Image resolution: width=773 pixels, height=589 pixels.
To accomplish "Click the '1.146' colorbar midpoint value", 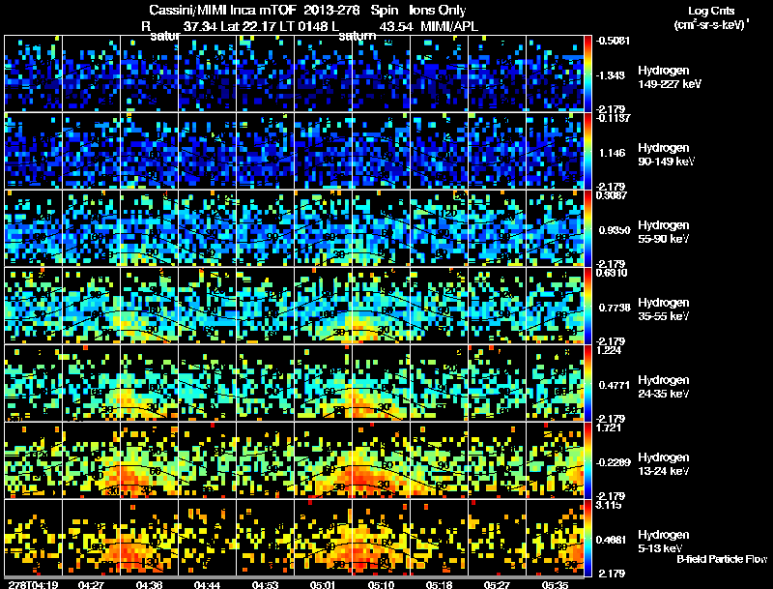I will click(x=612, y=153).
